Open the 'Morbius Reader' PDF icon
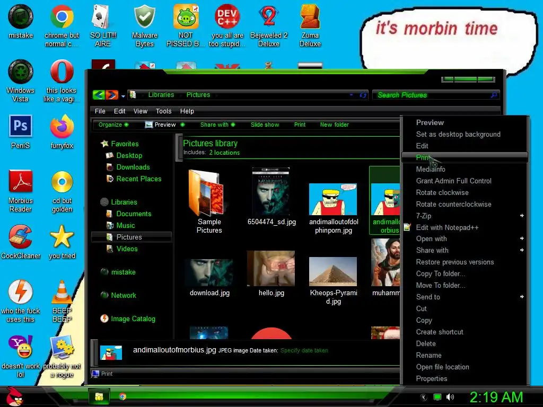 pos(21,181)
